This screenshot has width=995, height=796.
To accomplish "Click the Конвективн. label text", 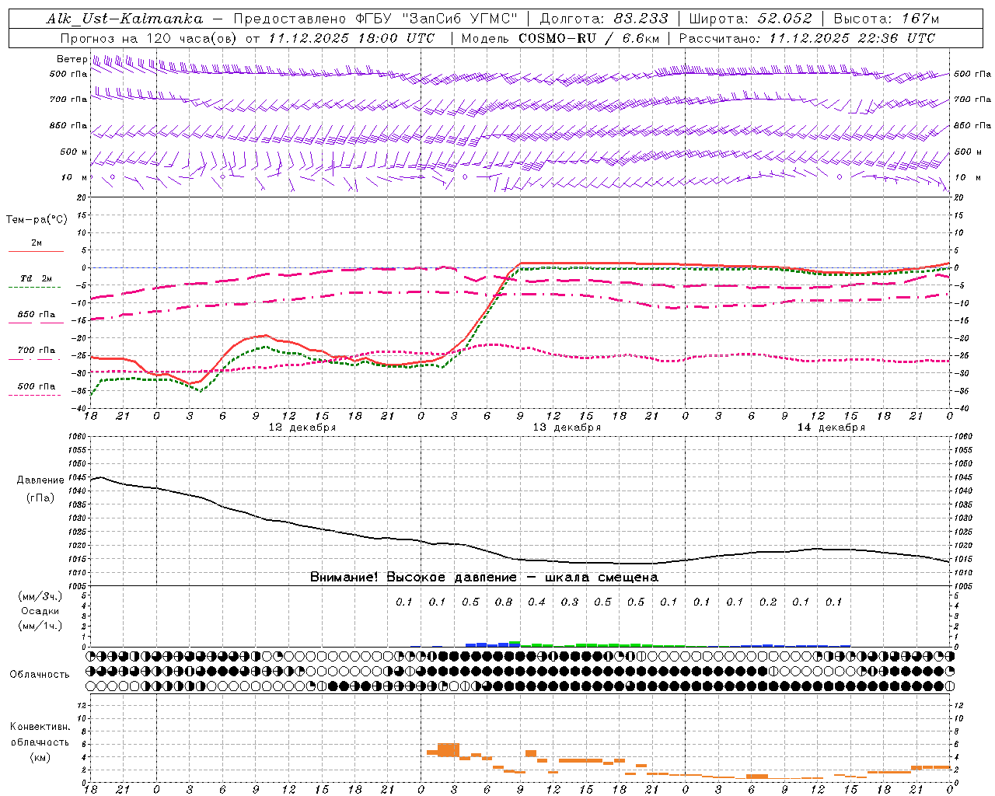I will pyautogui.click(x=40, y=727).
